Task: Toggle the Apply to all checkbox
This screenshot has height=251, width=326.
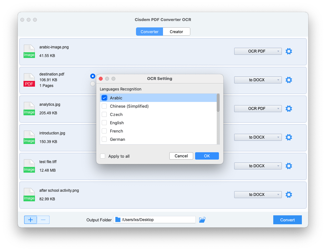Action: click(103, 156)
